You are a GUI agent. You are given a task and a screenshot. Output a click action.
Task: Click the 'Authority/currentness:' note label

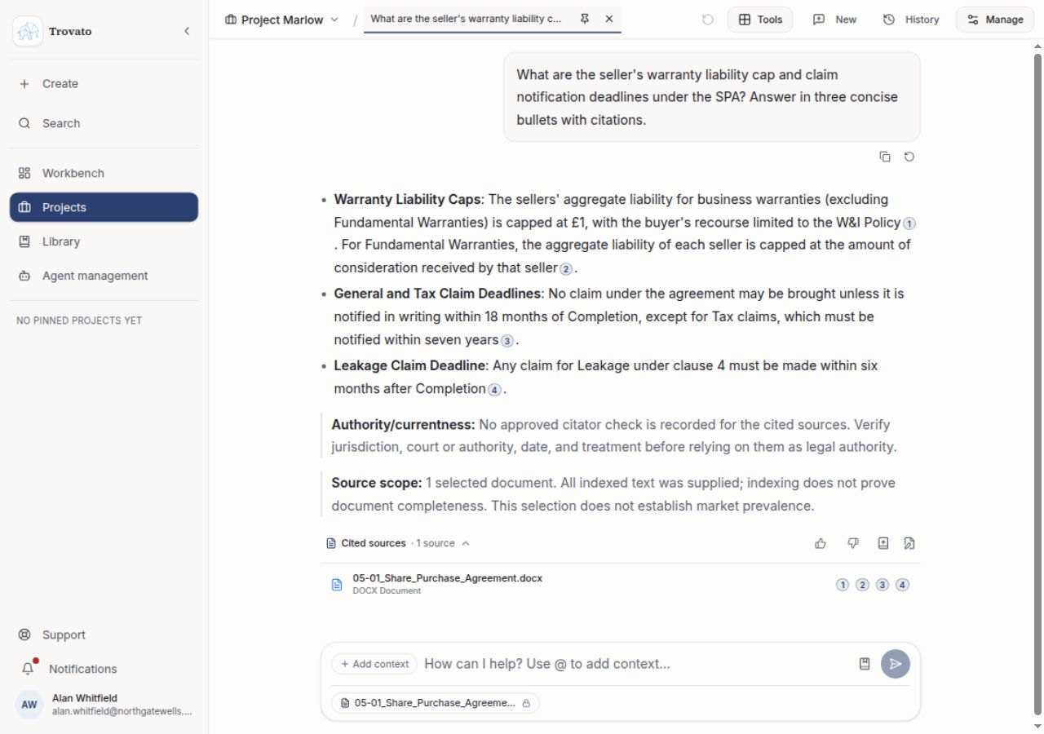[x=403, y=424]
